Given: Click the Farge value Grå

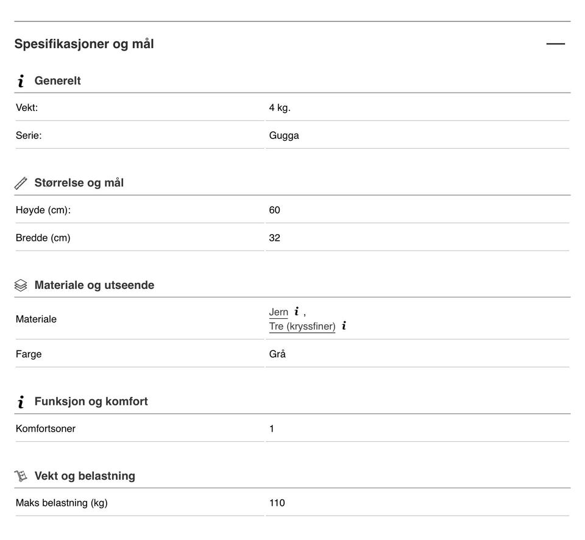Looking at the screenshot, I should tap(277, 354).
